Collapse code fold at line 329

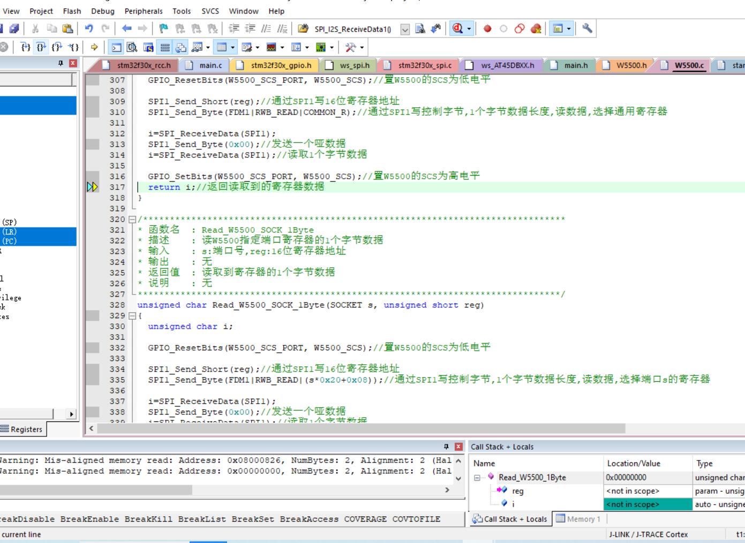(x=132, y=315)
